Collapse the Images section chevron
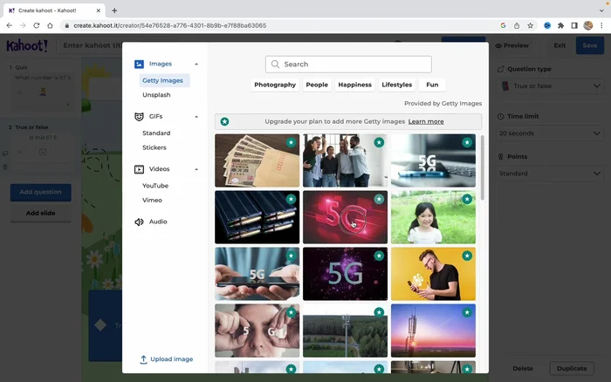Screen dimensions: 611x382 196,64
